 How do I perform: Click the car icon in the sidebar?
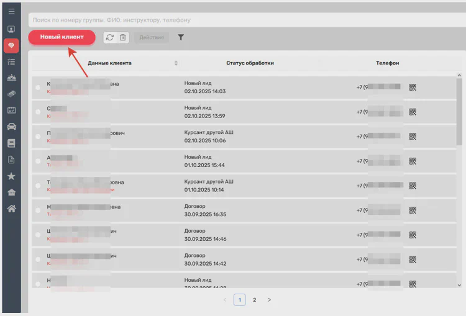coord(11,127)
